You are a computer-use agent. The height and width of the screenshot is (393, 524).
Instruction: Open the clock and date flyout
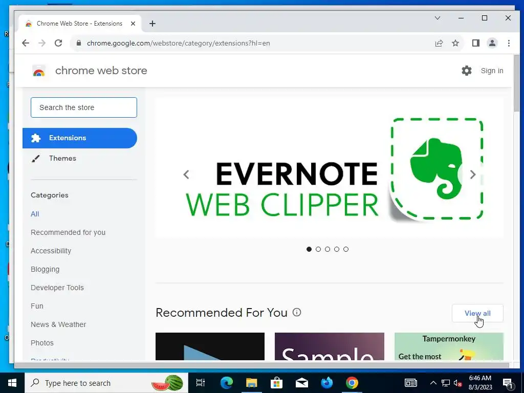[x=480, y=383]
